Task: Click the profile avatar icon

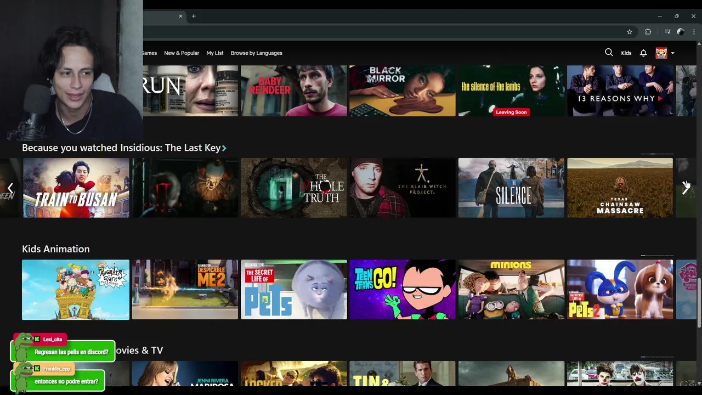Action: click(x=661, y=53)
